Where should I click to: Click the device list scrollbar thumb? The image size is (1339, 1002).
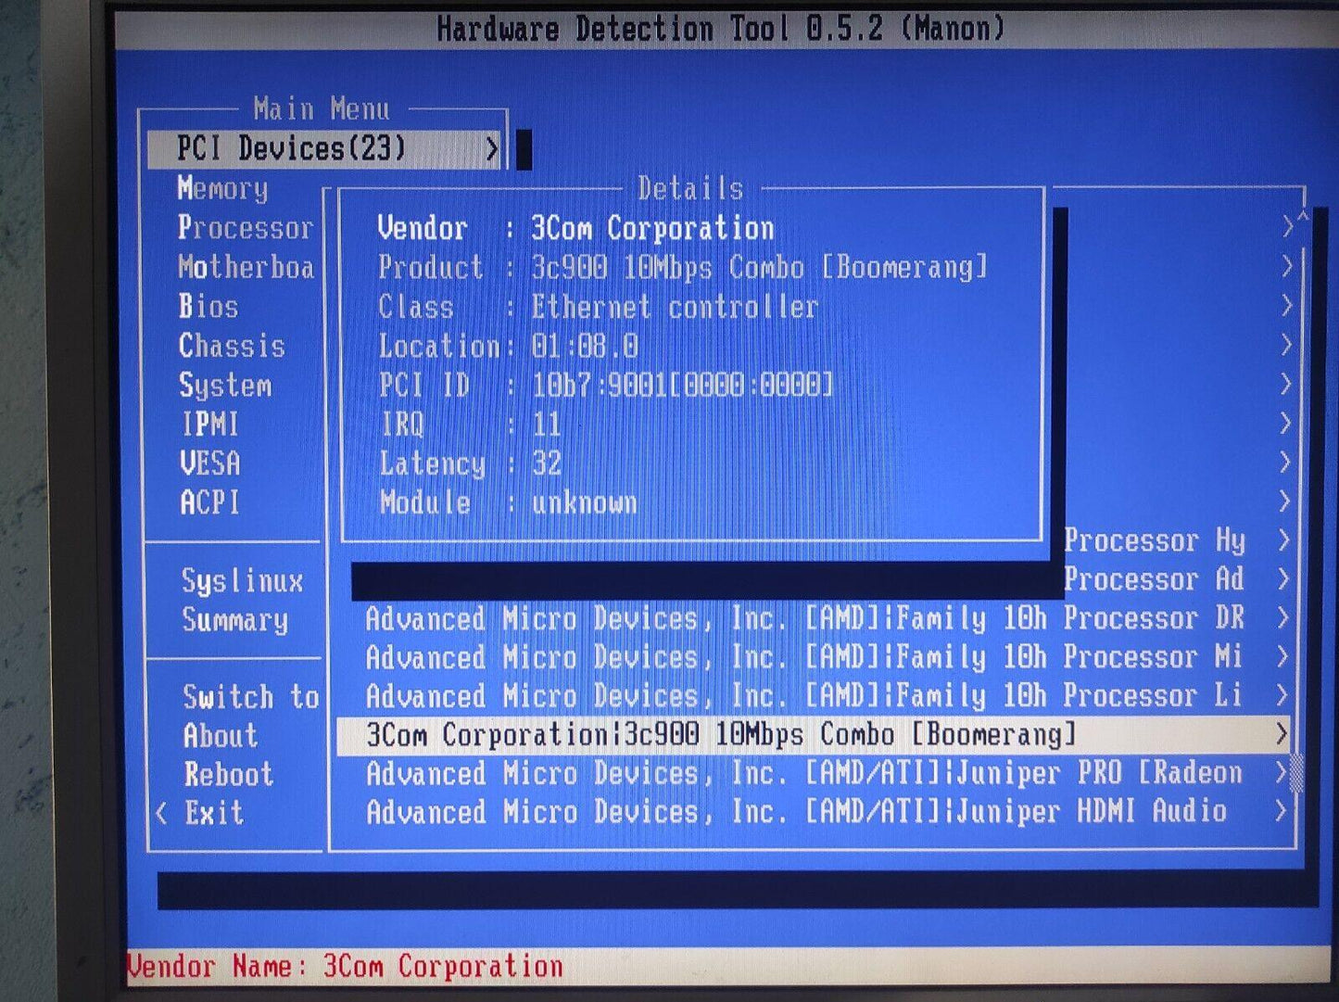[1296, 773]
